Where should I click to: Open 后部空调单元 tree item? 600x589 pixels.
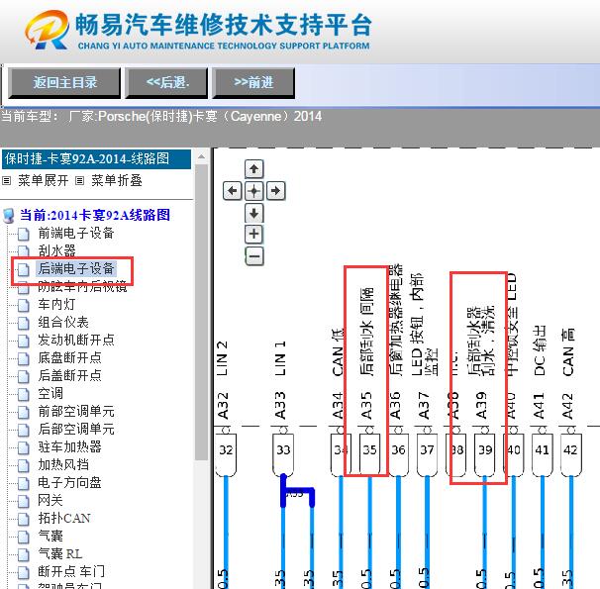(76, 429)
